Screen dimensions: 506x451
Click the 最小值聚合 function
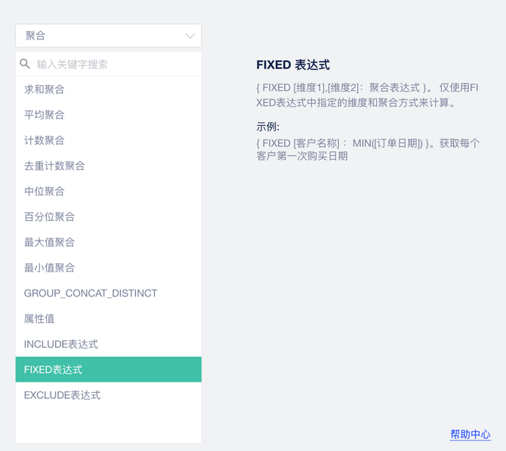49,268
